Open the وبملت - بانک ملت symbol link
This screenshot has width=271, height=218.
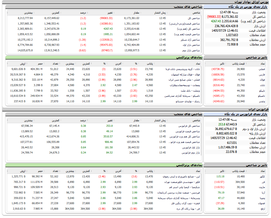click(190, 91)
